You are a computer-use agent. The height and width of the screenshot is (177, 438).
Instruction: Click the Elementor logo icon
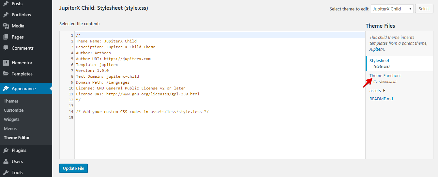tap(6, 63)
